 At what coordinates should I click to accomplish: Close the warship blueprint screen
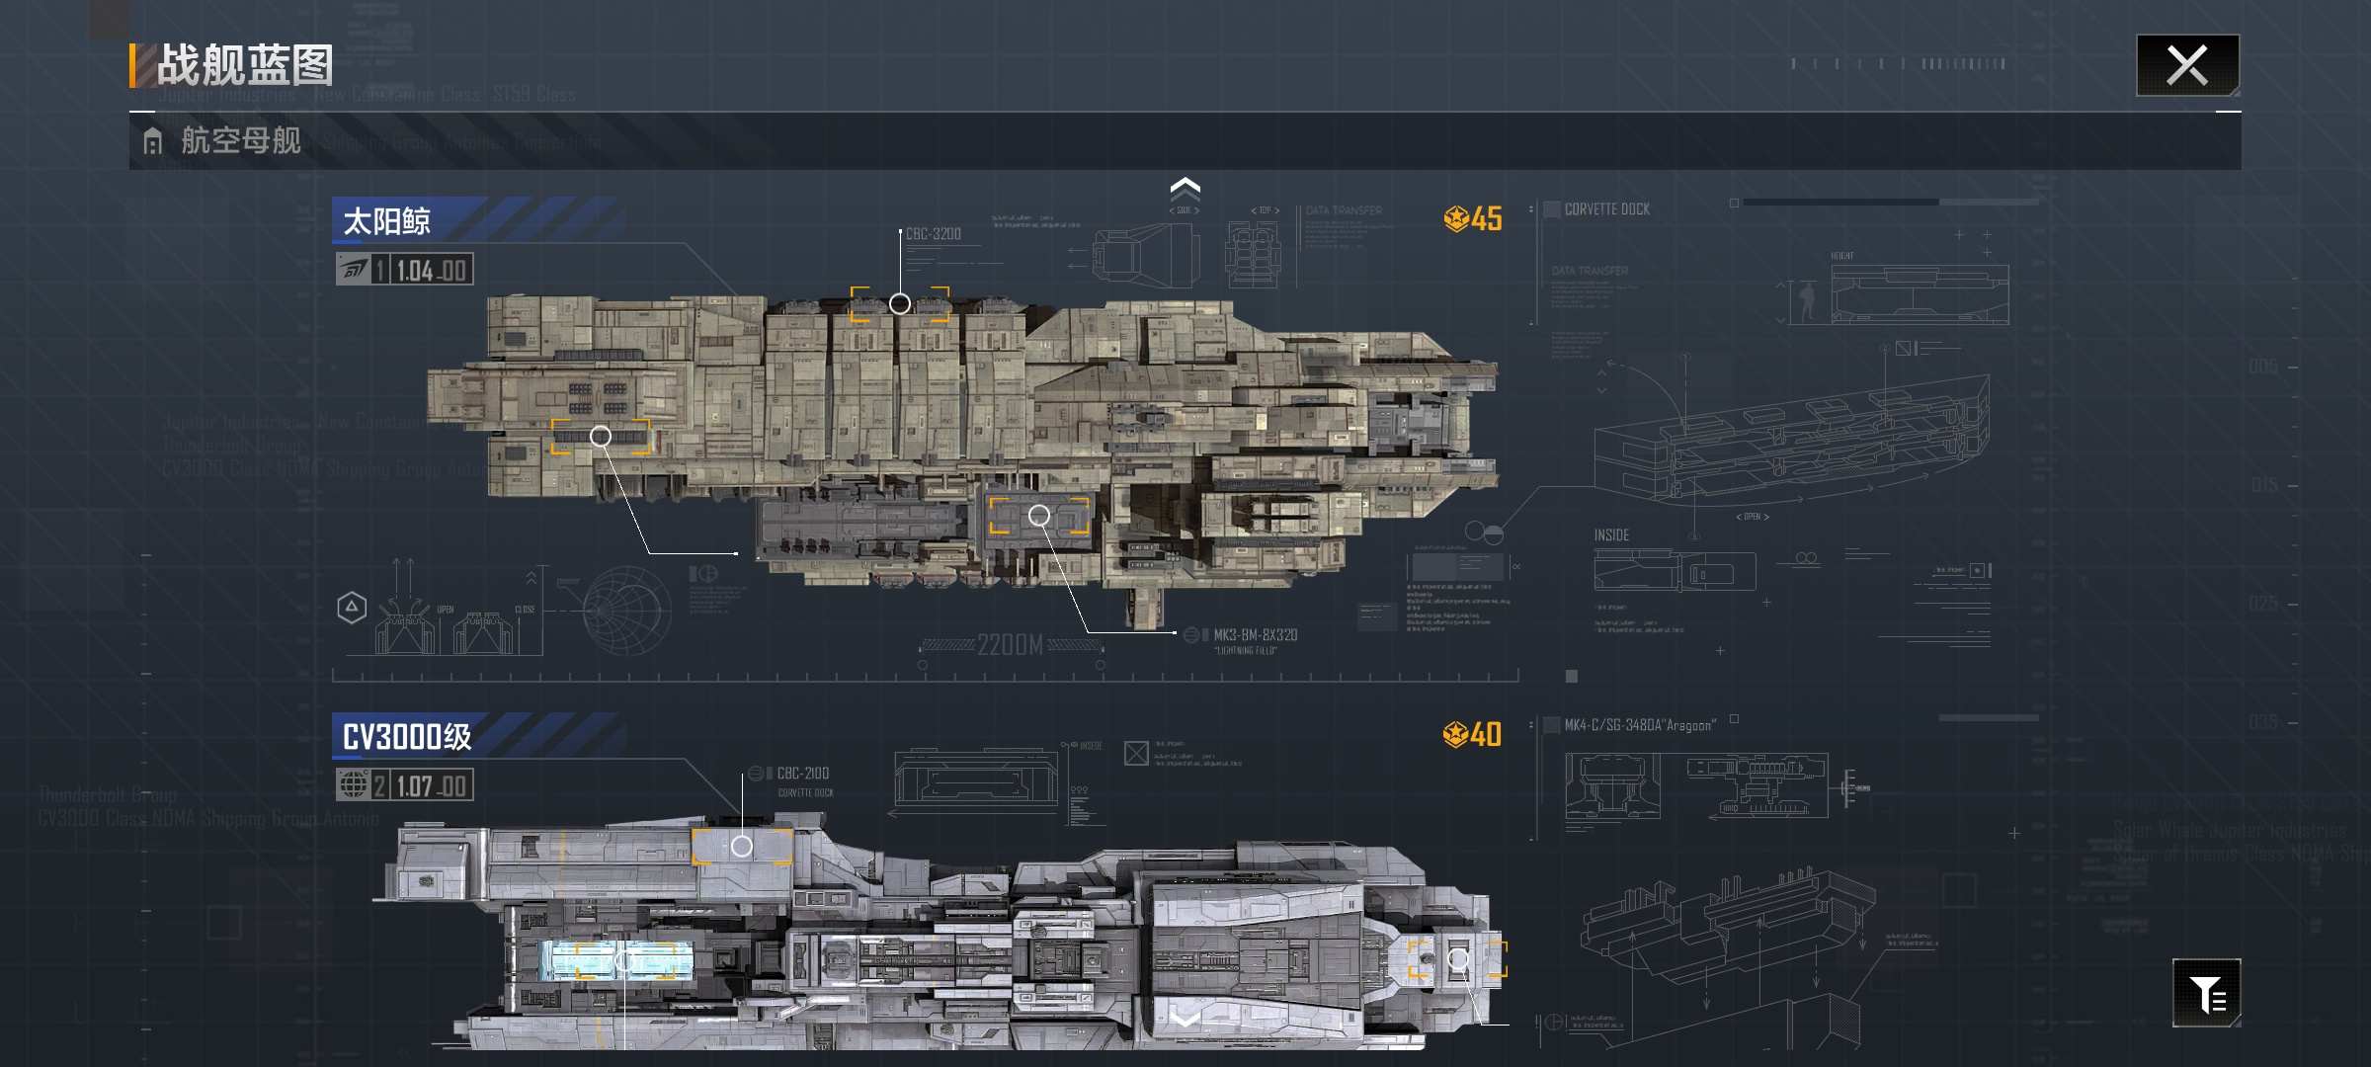pyautogui.click(x=2187, y=66)
